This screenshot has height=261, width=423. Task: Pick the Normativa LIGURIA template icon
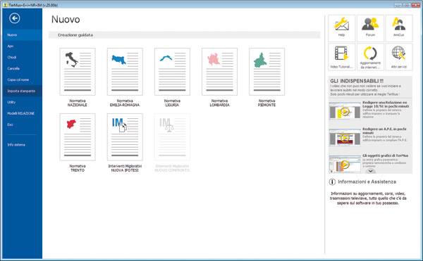[x=172, y=72]
